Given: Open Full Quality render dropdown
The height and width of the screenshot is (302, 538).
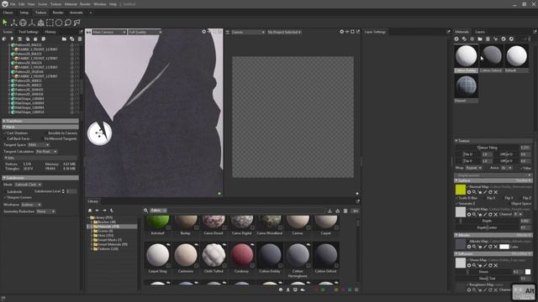Looking at the screenshot, I should (145, 32).
